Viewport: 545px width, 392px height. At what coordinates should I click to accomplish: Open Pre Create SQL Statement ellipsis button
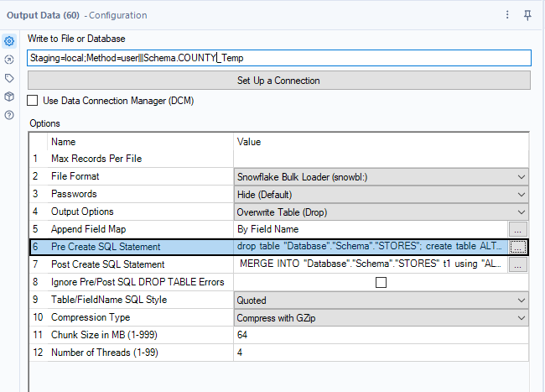pyautogui.click(x=518, y=247)
